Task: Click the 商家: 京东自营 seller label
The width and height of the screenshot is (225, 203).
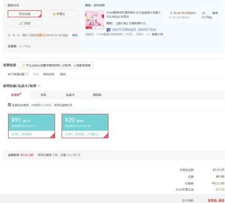Action: [95, 5]
